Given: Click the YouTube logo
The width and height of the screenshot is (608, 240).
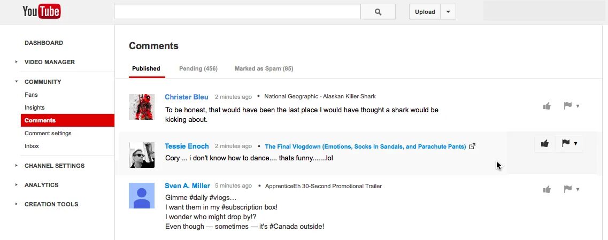Looking at the screenshot, I should tap(41, 11).
